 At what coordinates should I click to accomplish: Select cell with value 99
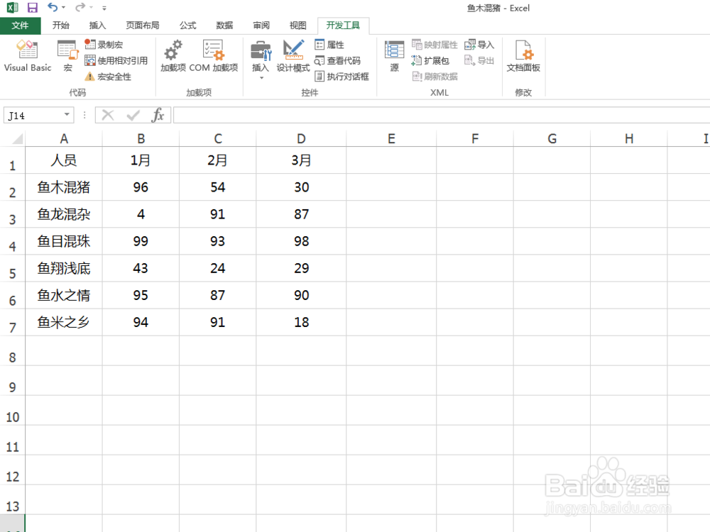141,241
